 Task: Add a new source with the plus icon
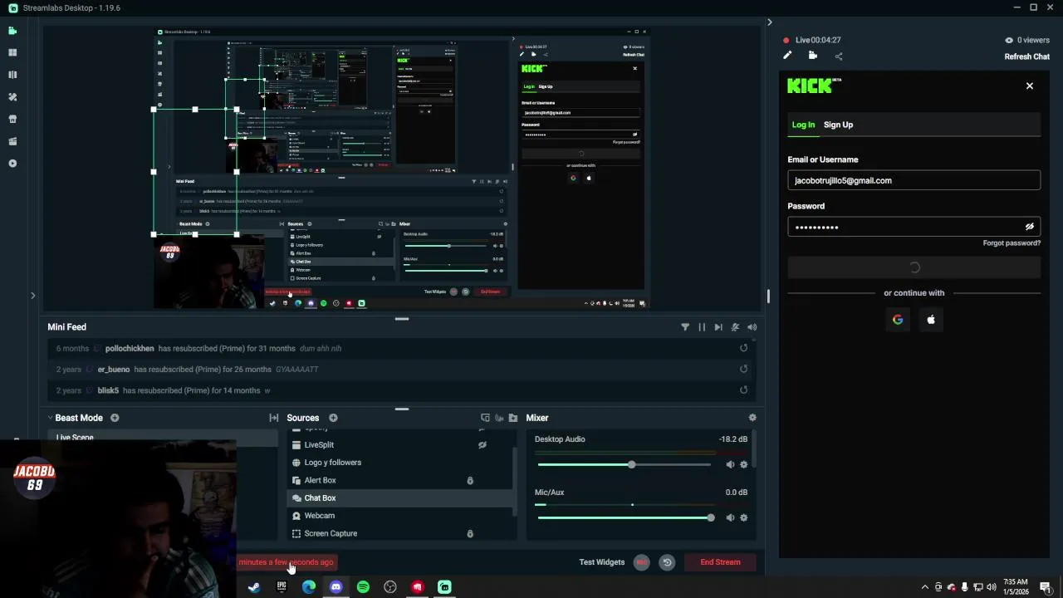(333, 418)
